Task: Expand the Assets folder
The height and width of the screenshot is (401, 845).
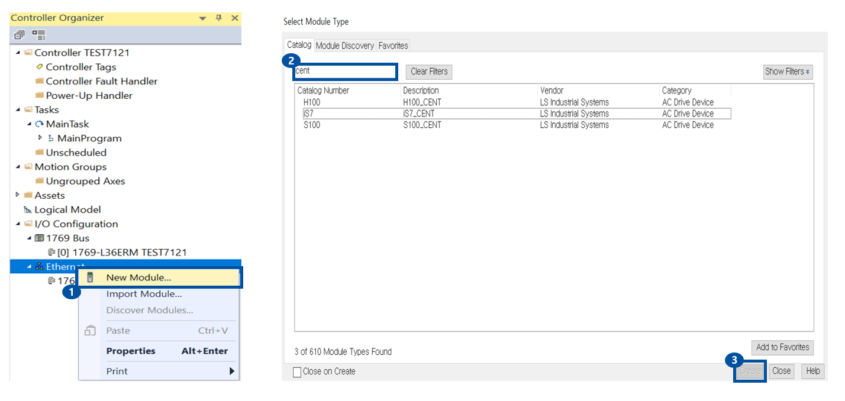Action: click(18, 195)
